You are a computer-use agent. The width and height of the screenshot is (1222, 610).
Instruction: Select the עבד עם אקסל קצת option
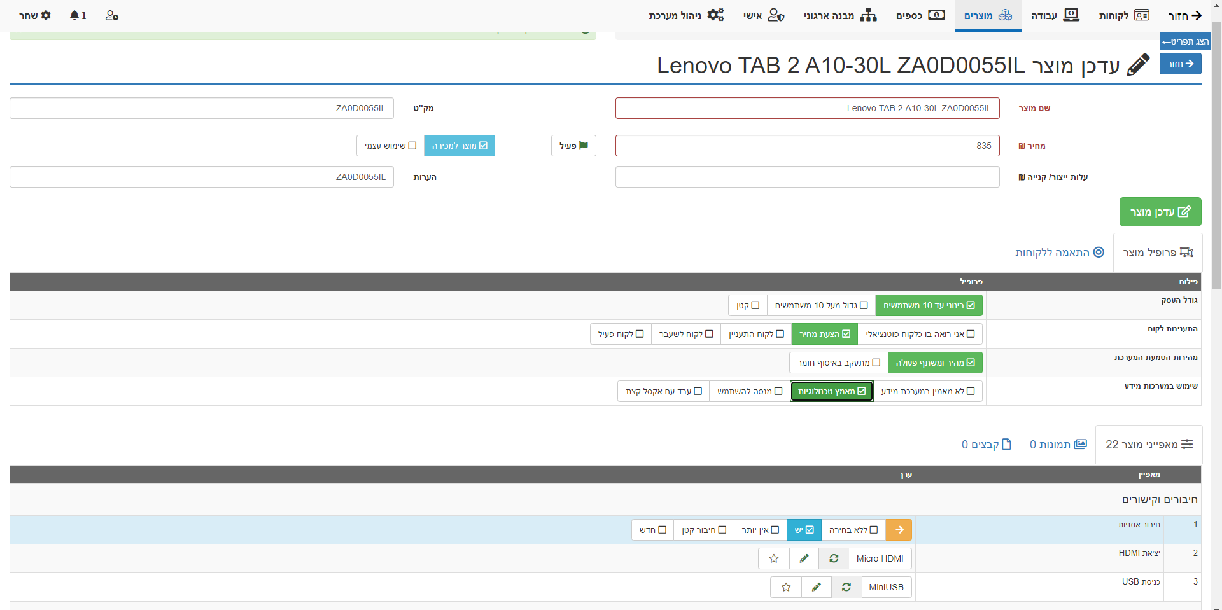[x=664, y=391]
